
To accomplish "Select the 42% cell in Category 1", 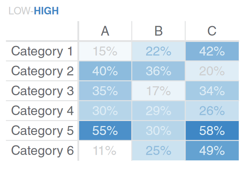I will (x=212, y=51).
